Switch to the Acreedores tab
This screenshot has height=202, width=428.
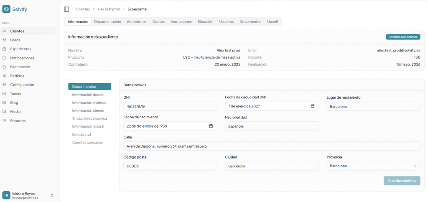[137, 21]
